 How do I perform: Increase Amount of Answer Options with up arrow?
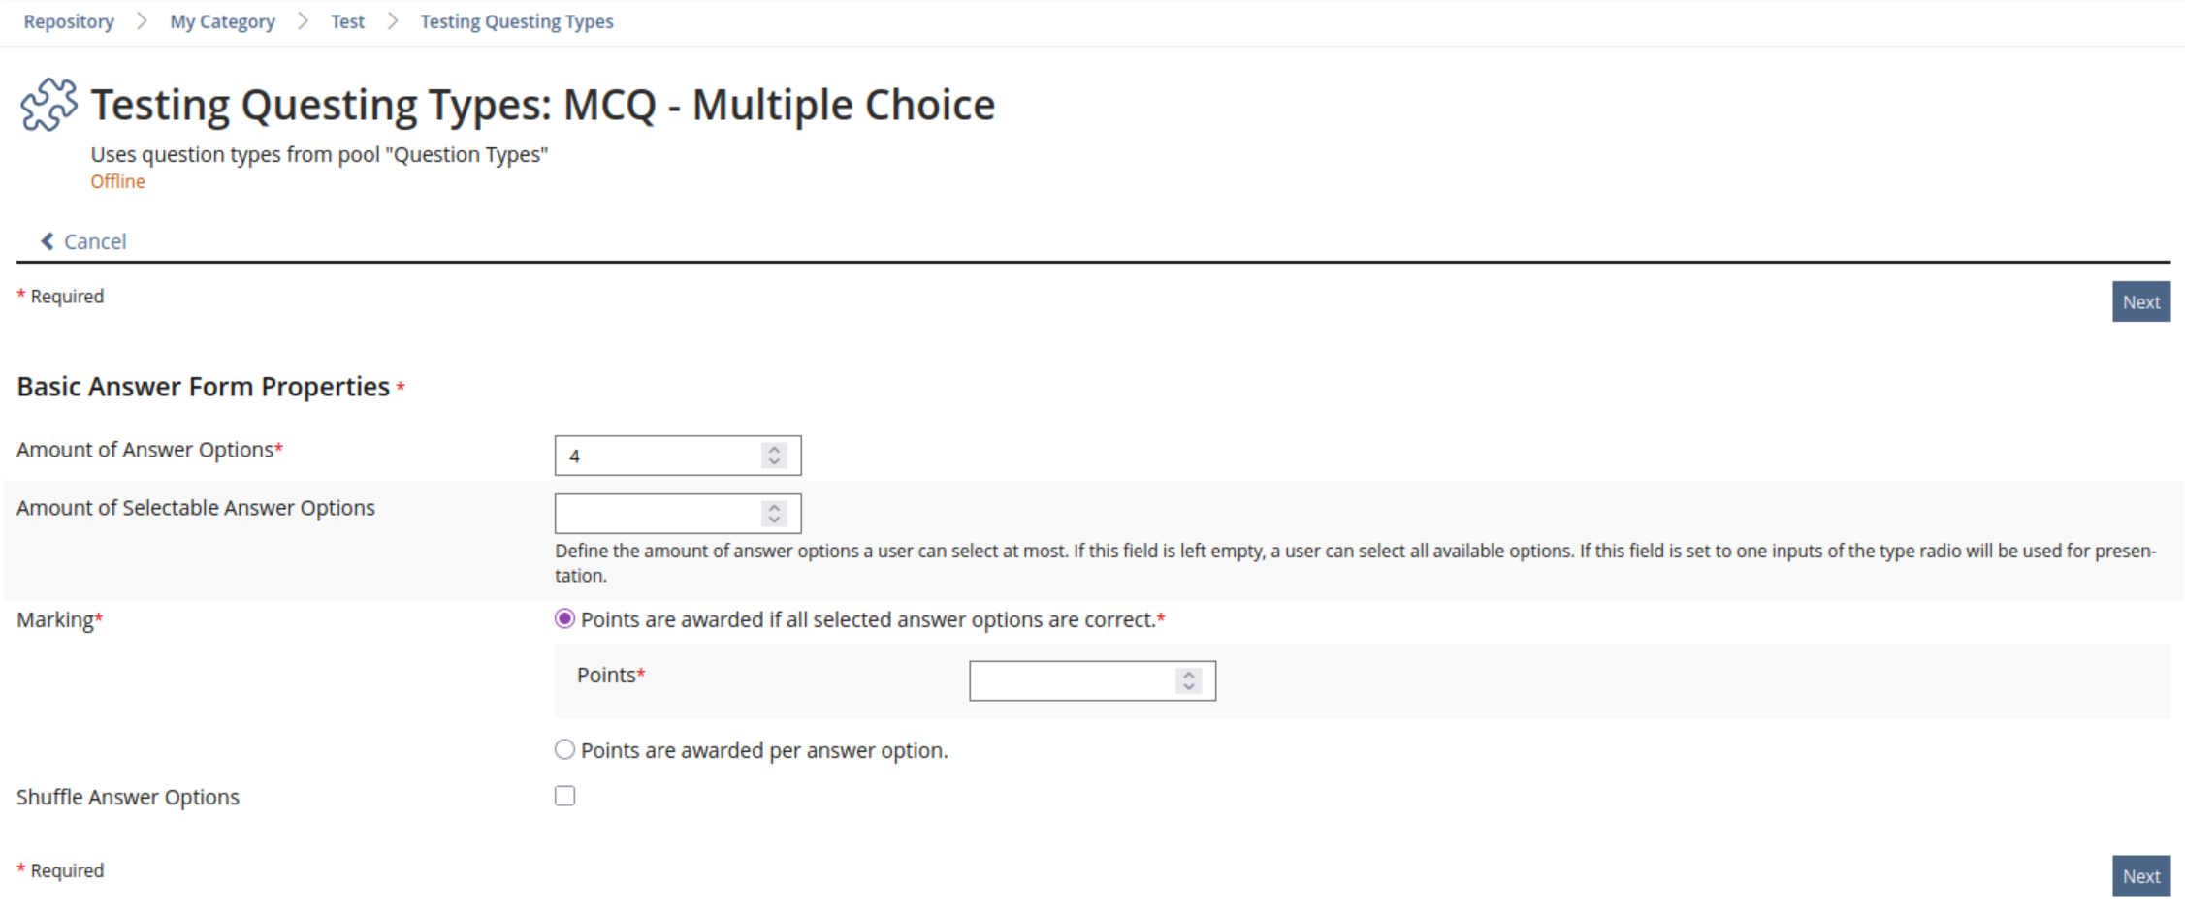pyautogui.click(x=774, y=449)
